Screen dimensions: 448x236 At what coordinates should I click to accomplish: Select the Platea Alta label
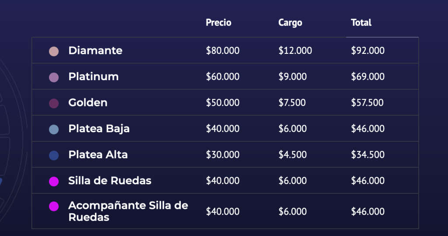pos(98,155)
